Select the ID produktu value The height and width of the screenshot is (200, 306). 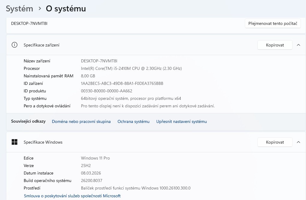pyautogui.click(x=107, y=91)
